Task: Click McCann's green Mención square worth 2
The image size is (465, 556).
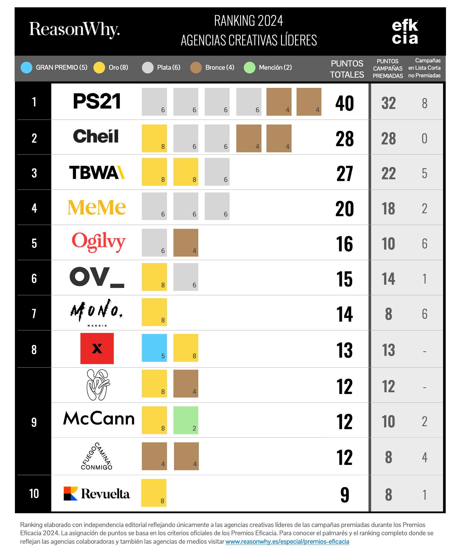Action: [186, 420]
